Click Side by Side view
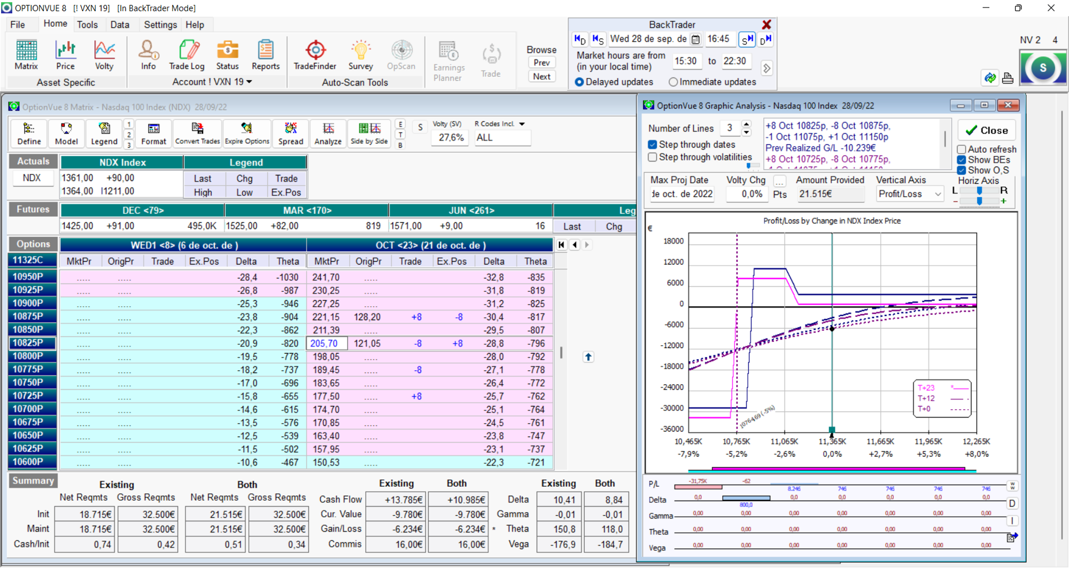The image size is (1069, 568). click(x=369, y=134)
